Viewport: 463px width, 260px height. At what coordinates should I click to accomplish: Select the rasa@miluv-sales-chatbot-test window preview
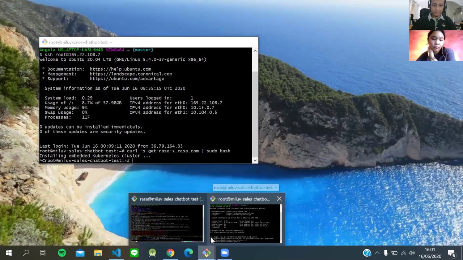(167, 223)
